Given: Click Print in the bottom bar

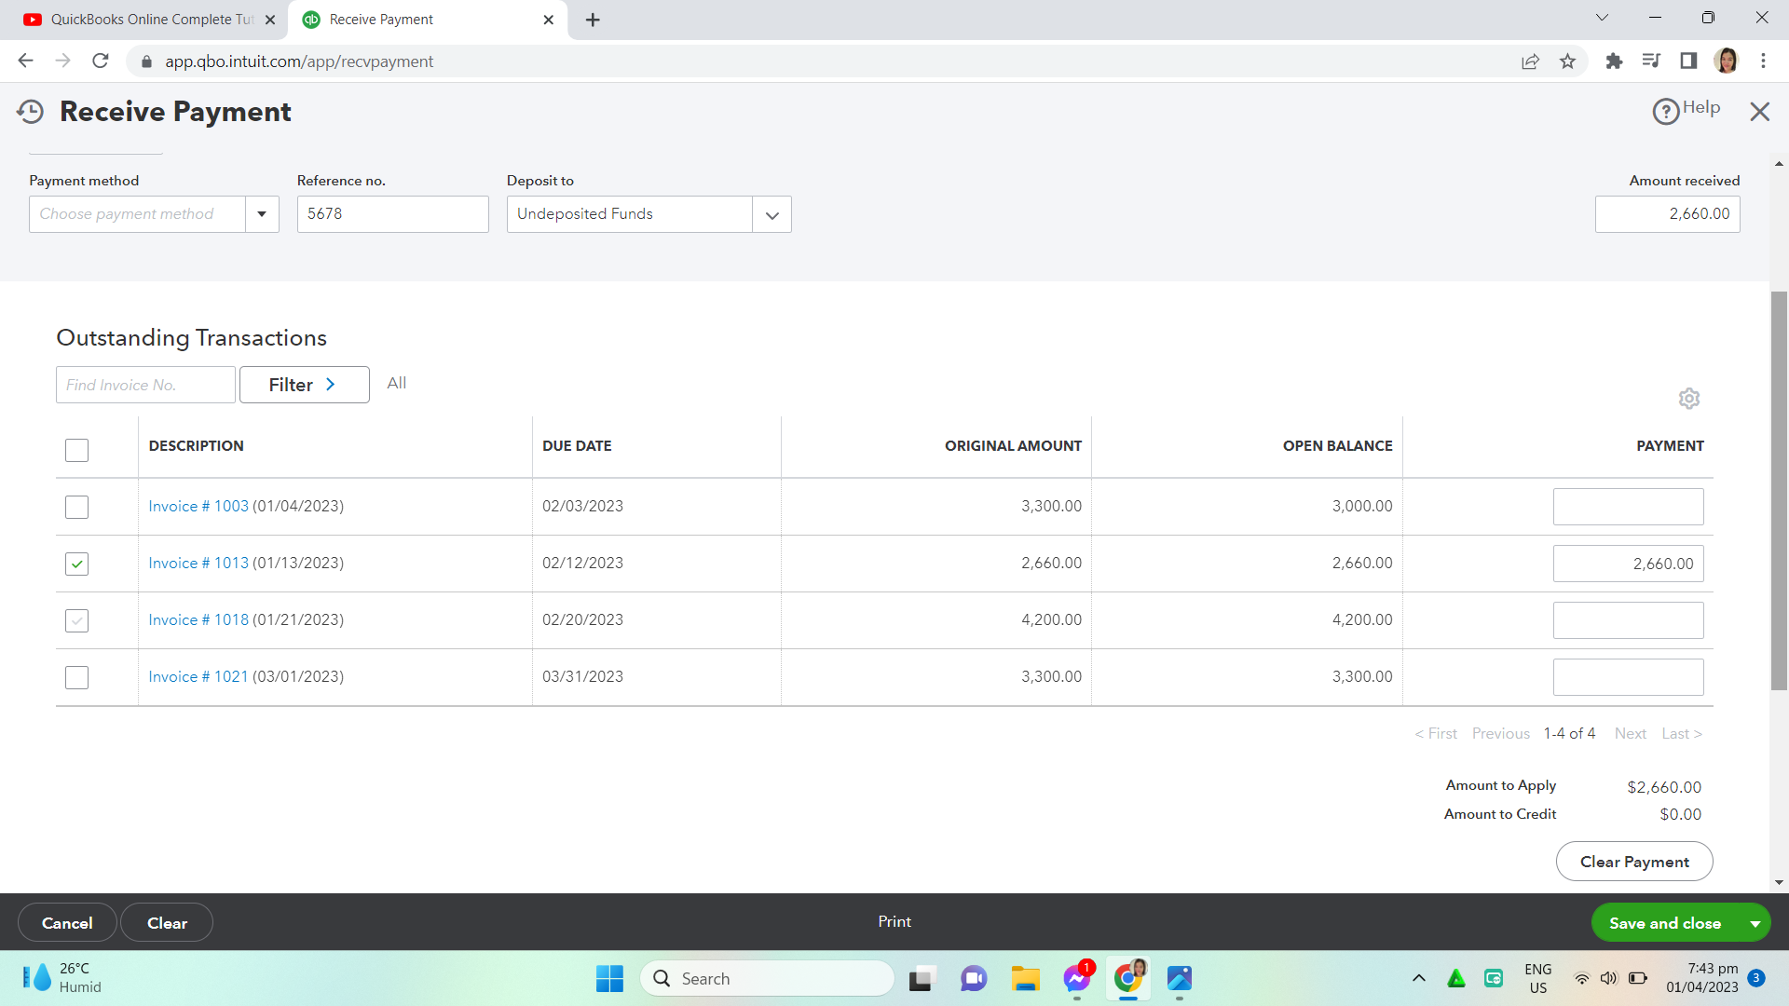Looking at the screenshot, I should pyautogui.click(x=894, y=921).
